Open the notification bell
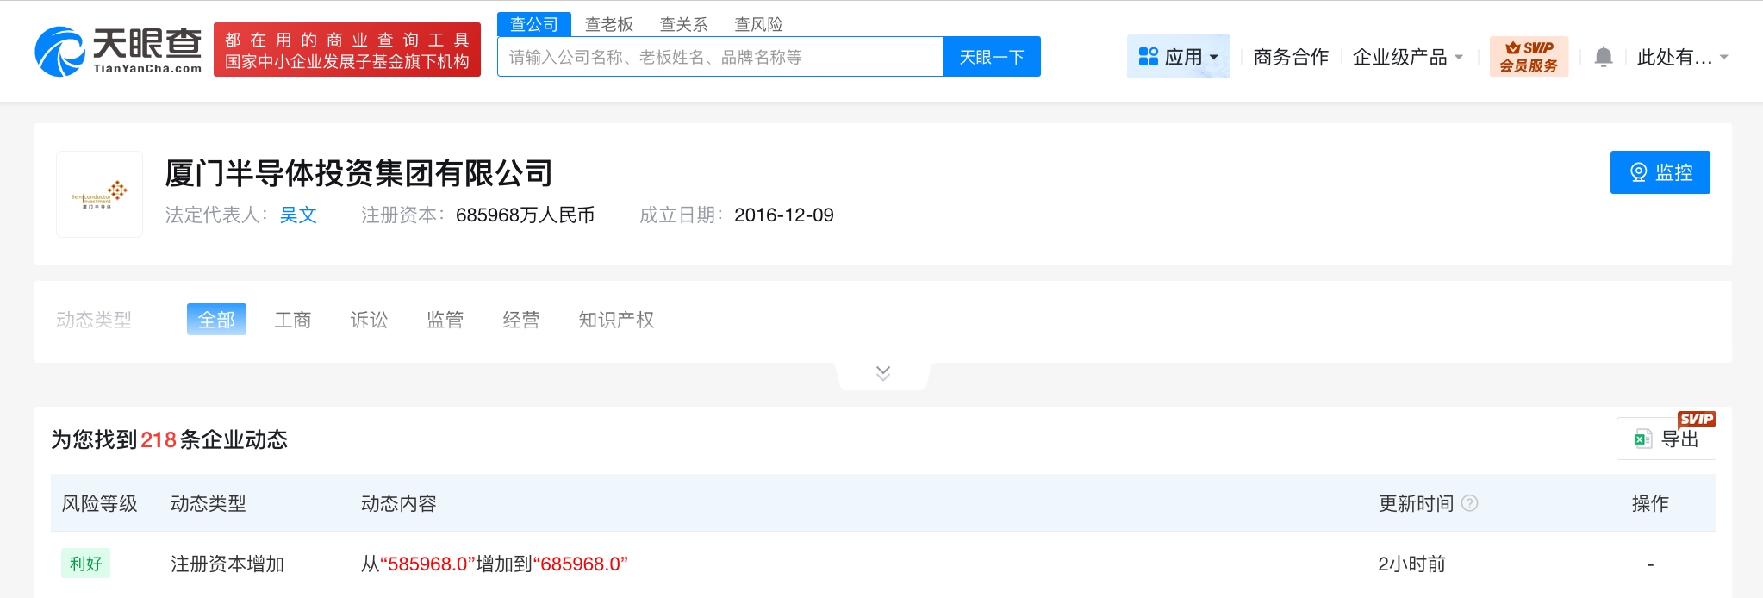Image resolution: width=1763 pixels, height=598 pixels. (x=1603, y=57)
